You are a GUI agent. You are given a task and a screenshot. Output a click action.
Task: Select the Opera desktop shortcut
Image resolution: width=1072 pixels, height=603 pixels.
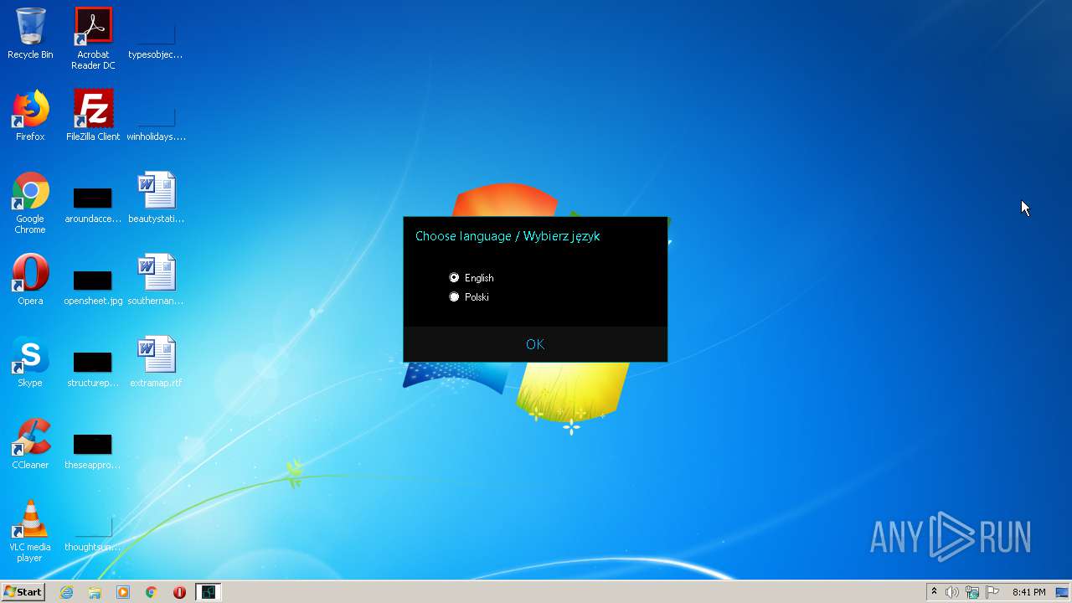[x=30, y=280]
